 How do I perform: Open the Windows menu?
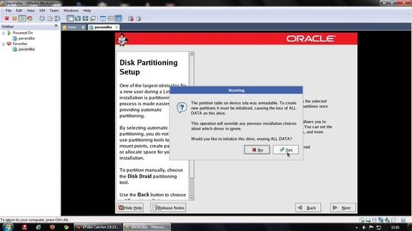(x=71, y=10)
